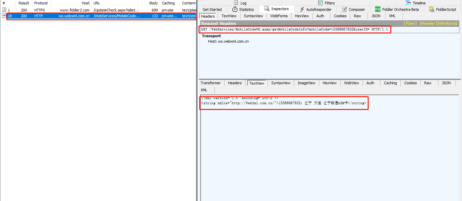Open the WebForms request tab
The width and height of the screenshot is (462, 201).
click(x=279, y=16)
